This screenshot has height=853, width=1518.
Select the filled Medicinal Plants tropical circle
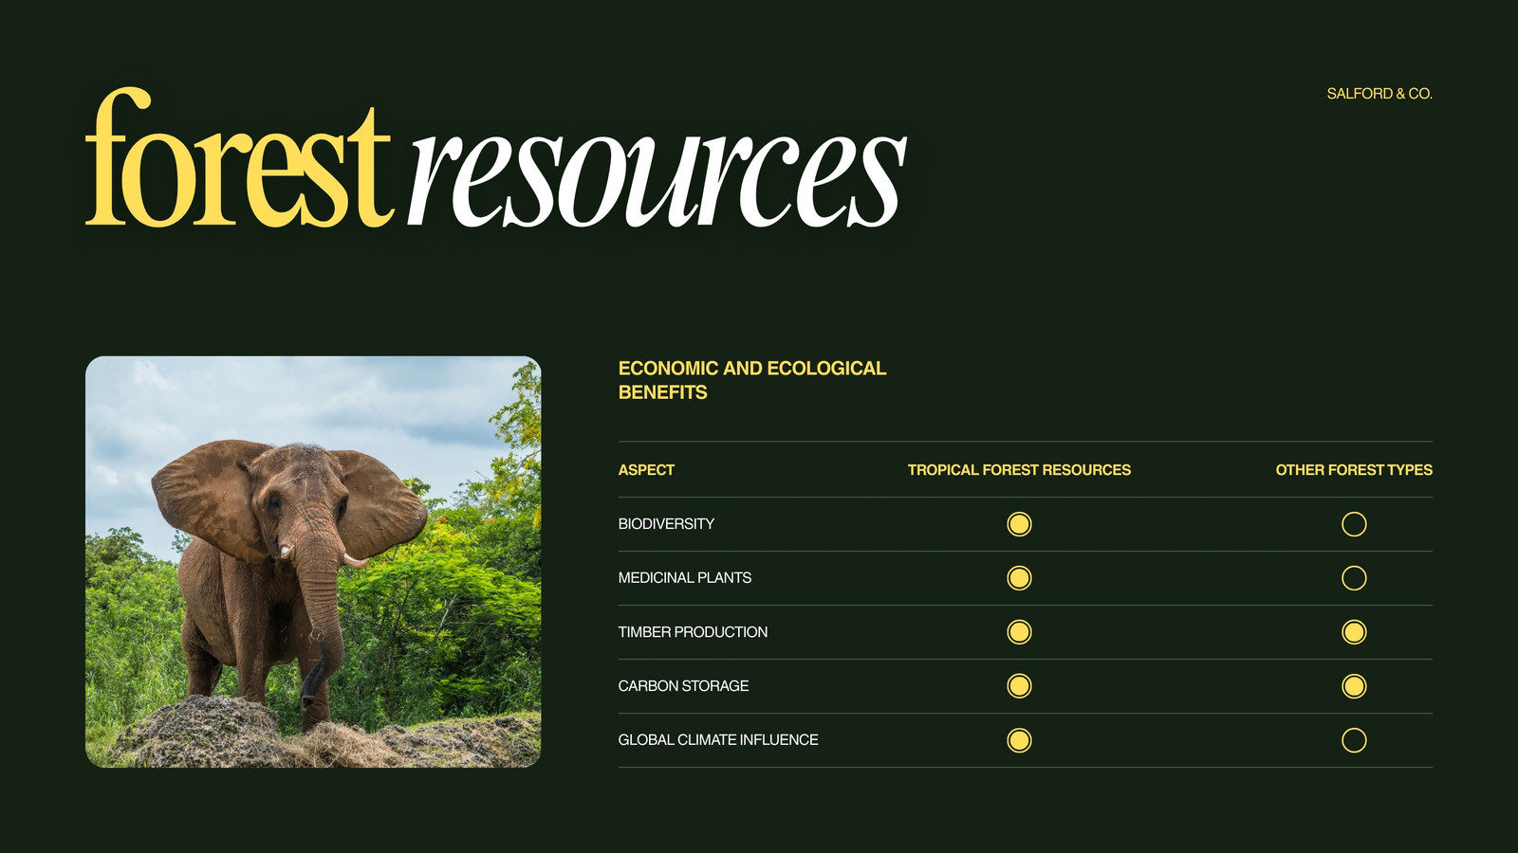click(x=1019, y=578)
